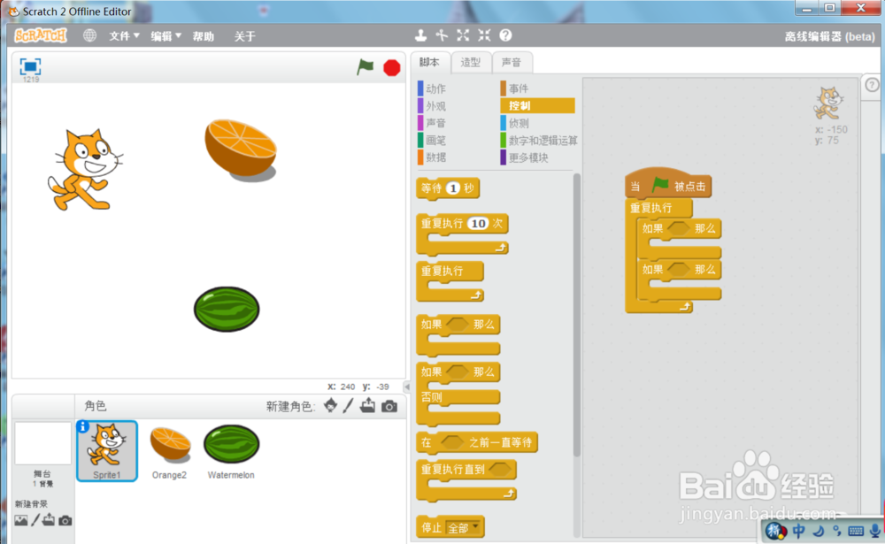Switch to the 造型 tab
This screenshot has height=544, width=885.
470,63
